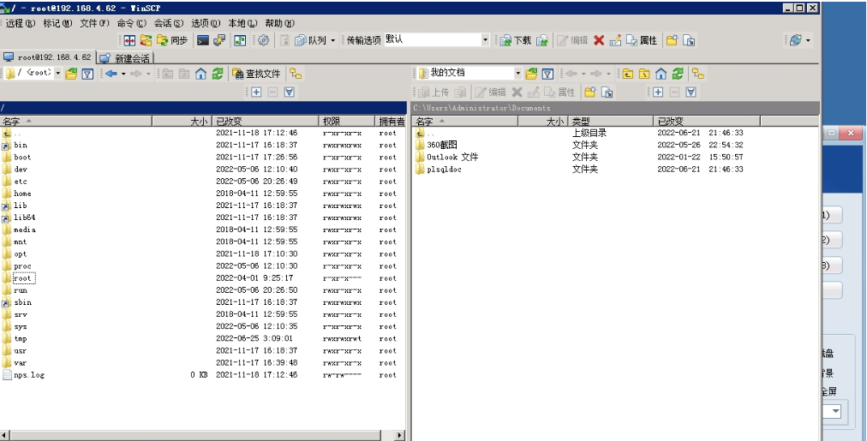Click Keep Remote Directory Up To Date icon
The image size is (867, 441).
click(x=240, y=40)
